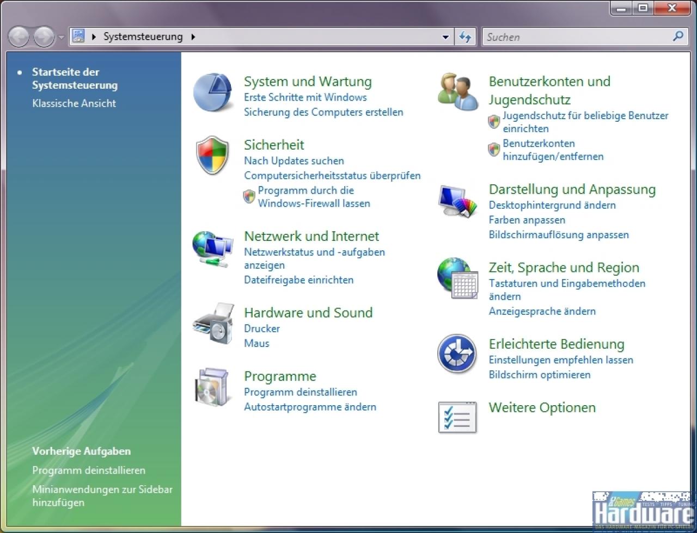Open the Sicherheit heading link

coord(274,145)
